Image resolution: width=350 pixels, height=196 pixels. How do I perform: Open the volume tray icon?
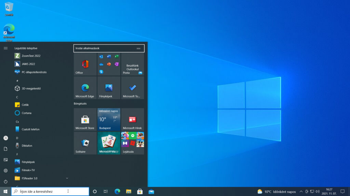pyautogui.click(x=318, y=191)
